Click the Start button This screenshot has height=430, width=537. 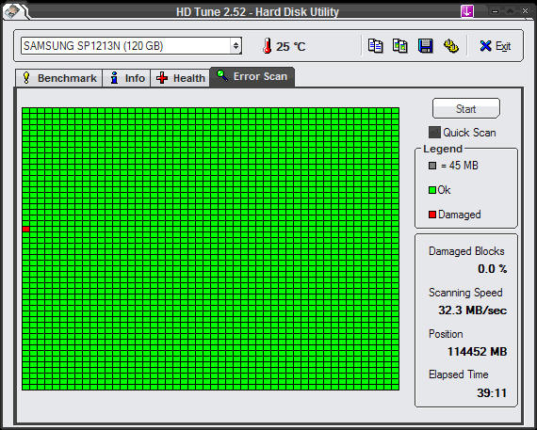[x=466, y=109]
